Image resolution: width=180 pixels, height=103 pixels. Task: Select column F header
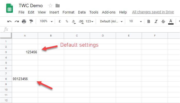click(x=155, y=36)
